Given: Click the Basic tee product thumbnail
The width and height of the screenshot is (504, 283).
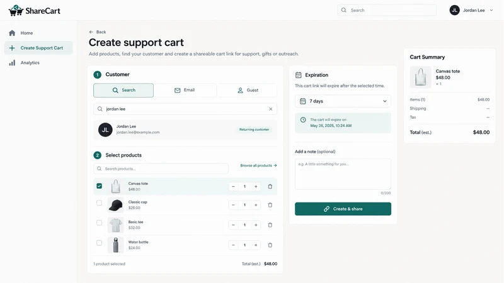Looking at the screenshot, I should coord(116,225).
